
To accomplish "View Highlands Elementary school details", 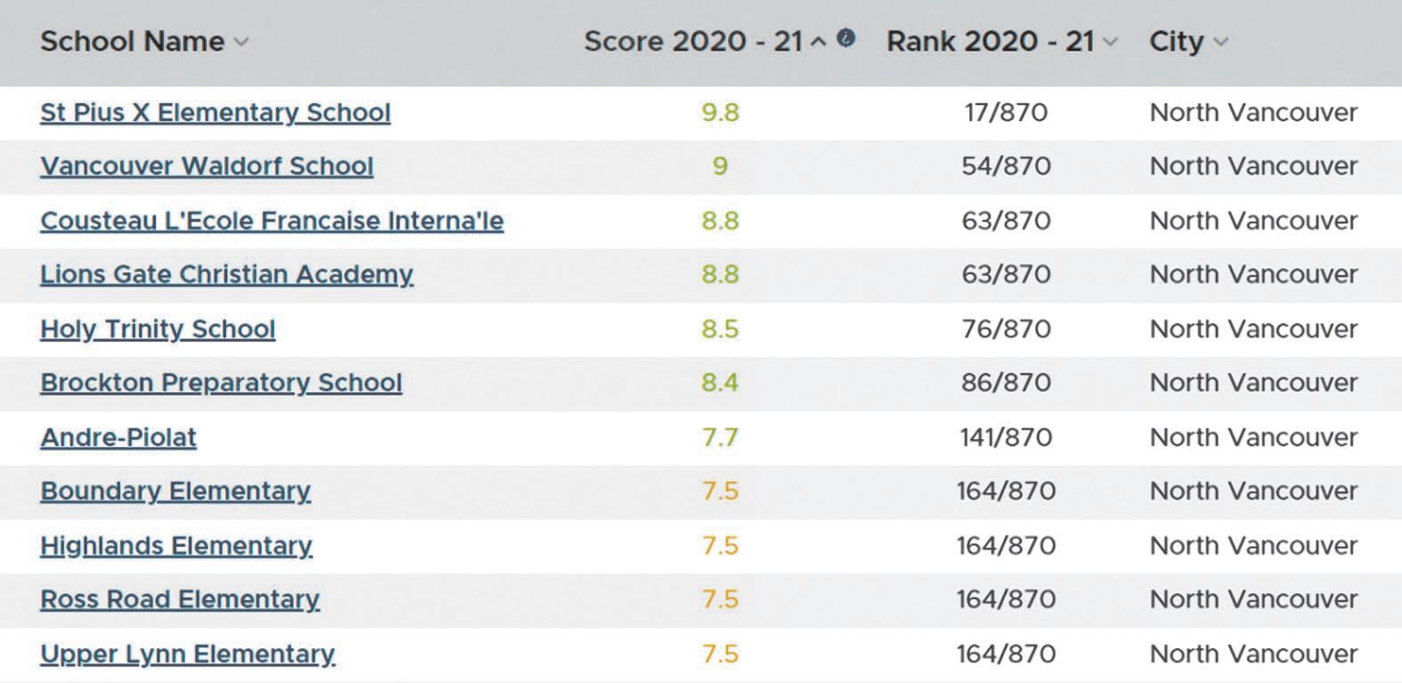I will [176, 545].
